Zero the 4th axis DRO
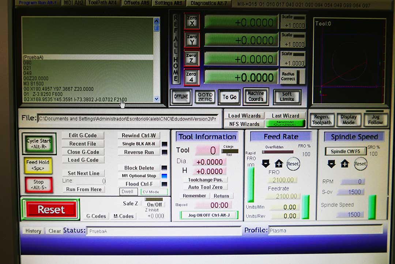Image resolution: width=395 pixels, height=264 pixels. click(192, 77)
